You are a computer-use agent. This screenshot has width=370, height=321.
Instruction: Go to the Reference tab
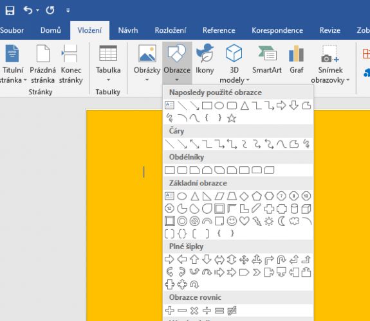pyautogui.click(x=219, y=30)
